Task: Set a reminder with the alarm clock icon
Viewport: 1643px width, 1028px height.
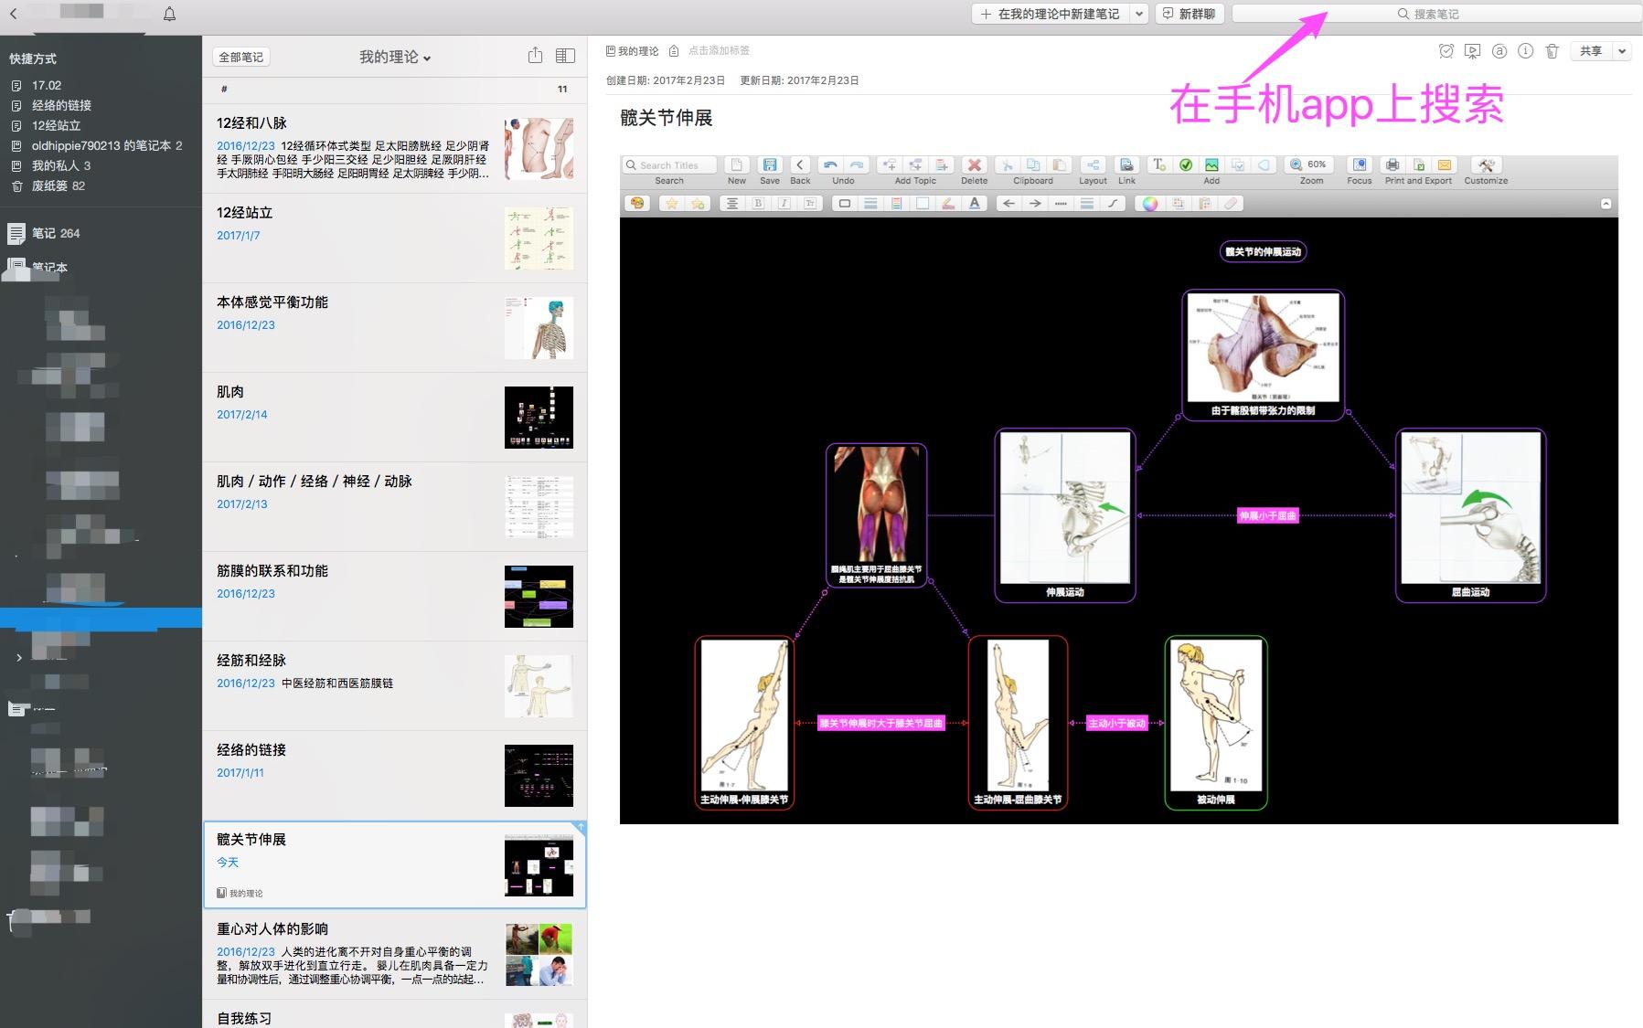Action: pyautogui.click(x=1446, y=51)
